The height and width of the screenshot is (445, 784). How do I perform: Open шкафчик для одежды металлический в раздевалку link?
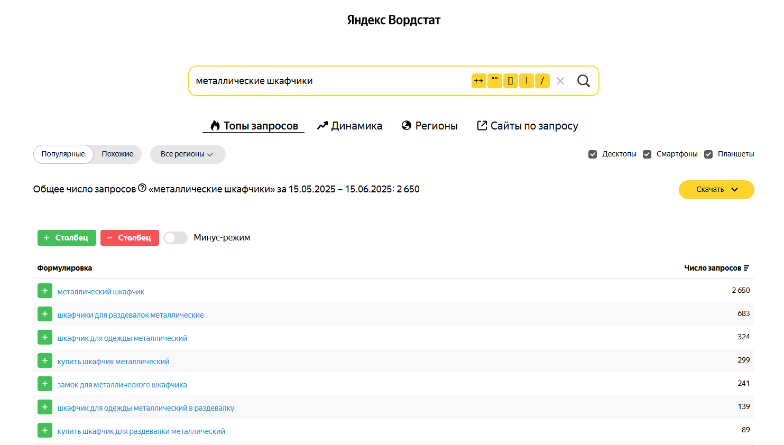pos(146,408)
